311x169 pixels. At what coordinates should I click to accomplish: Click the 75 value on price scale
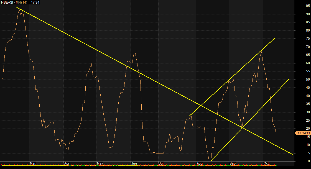click(308, 39)
